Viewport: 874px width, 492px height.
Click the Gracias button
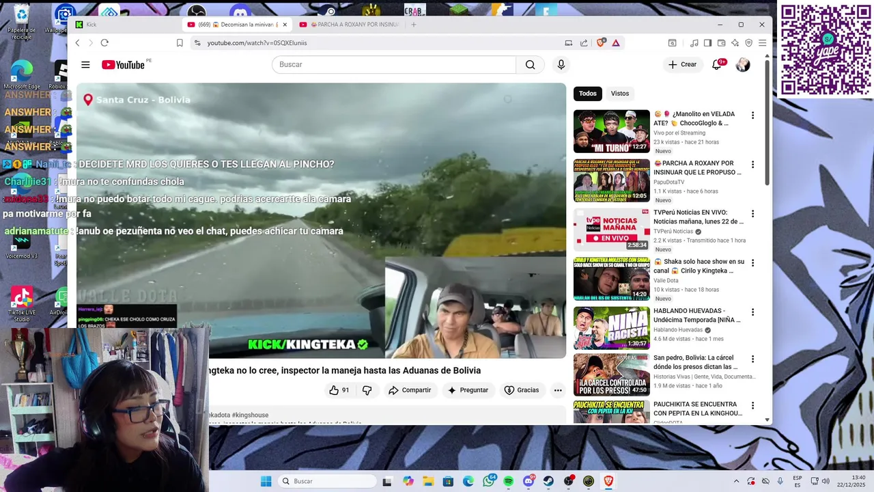pyautogui.click(x=522, y=390)
